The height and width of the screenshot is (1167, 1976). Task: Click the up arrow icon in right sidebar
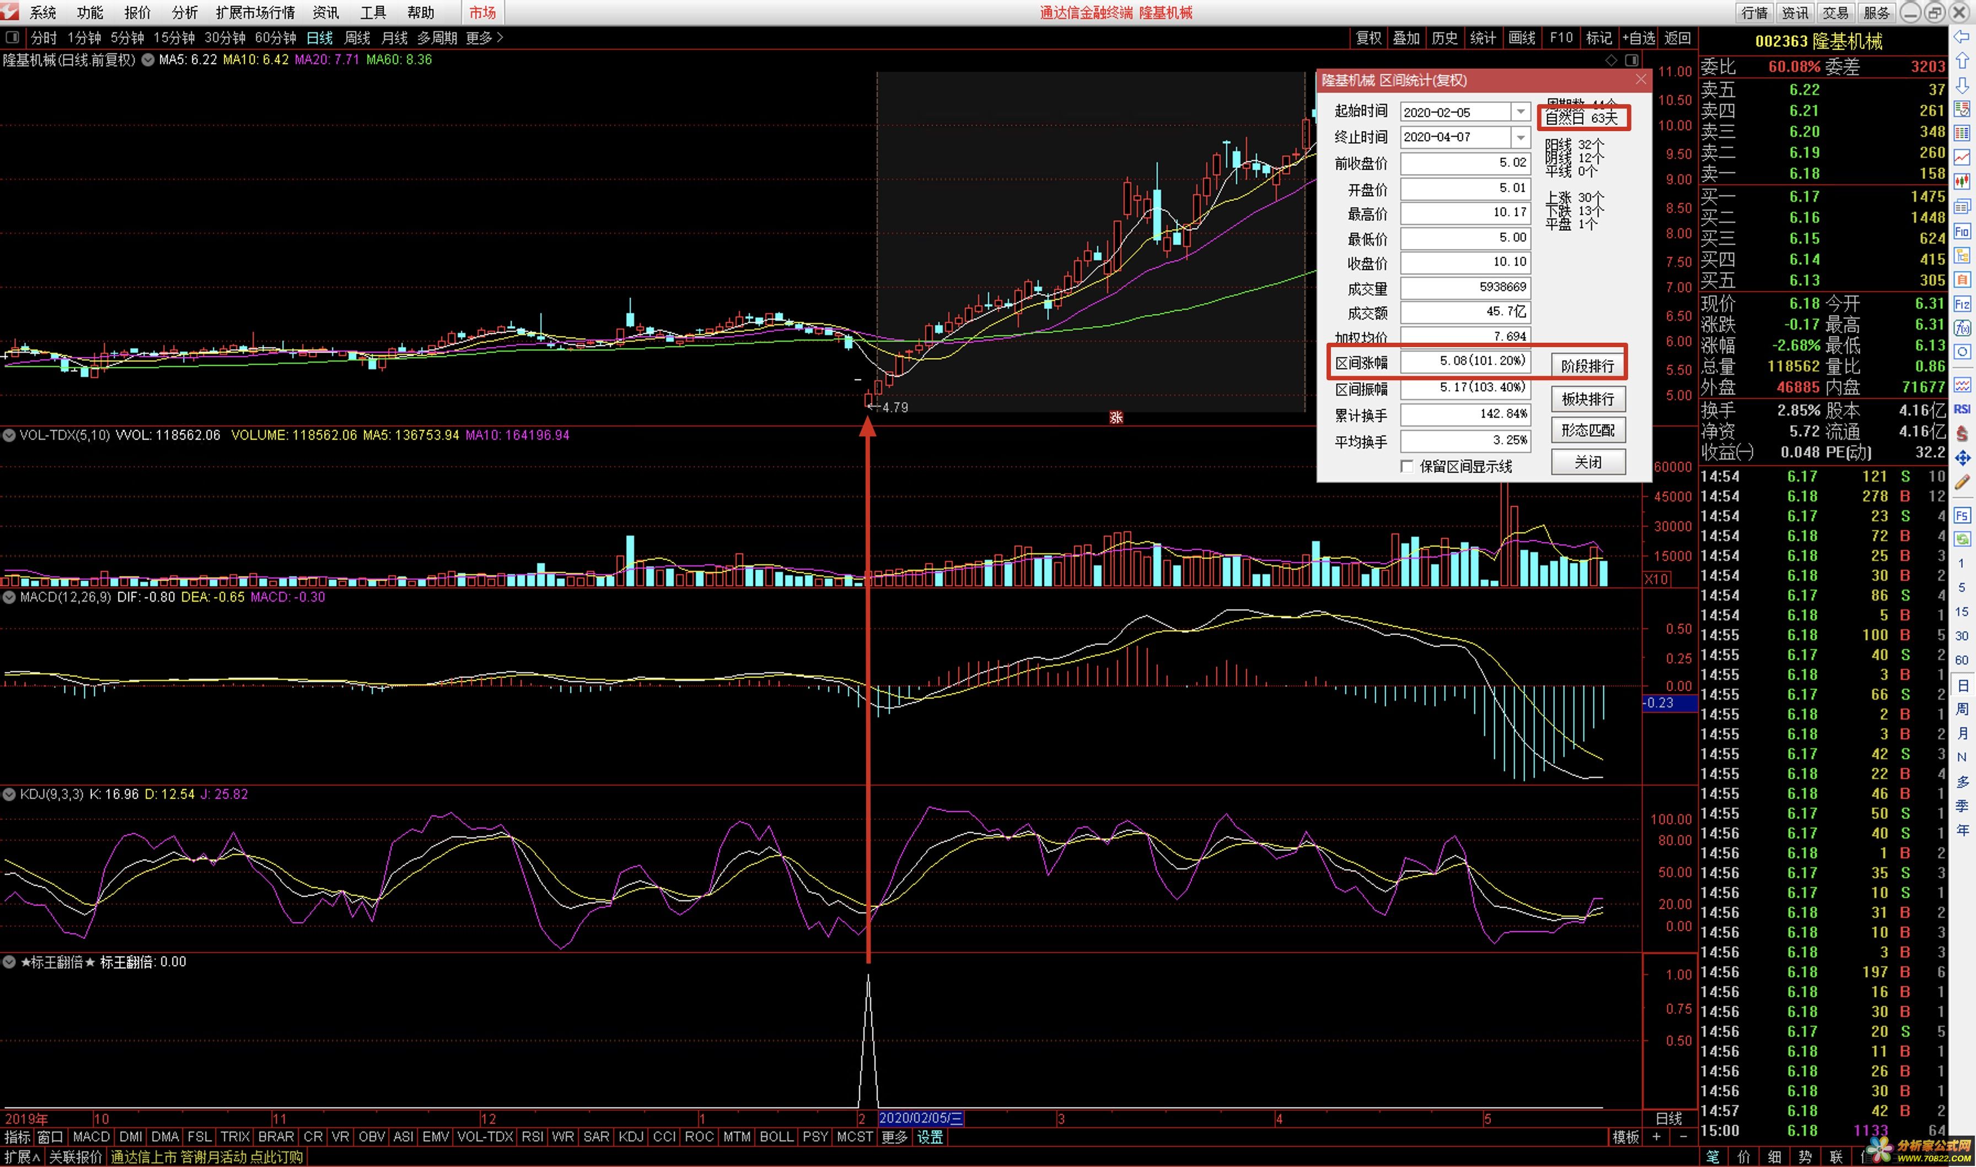click(1963, 61)
